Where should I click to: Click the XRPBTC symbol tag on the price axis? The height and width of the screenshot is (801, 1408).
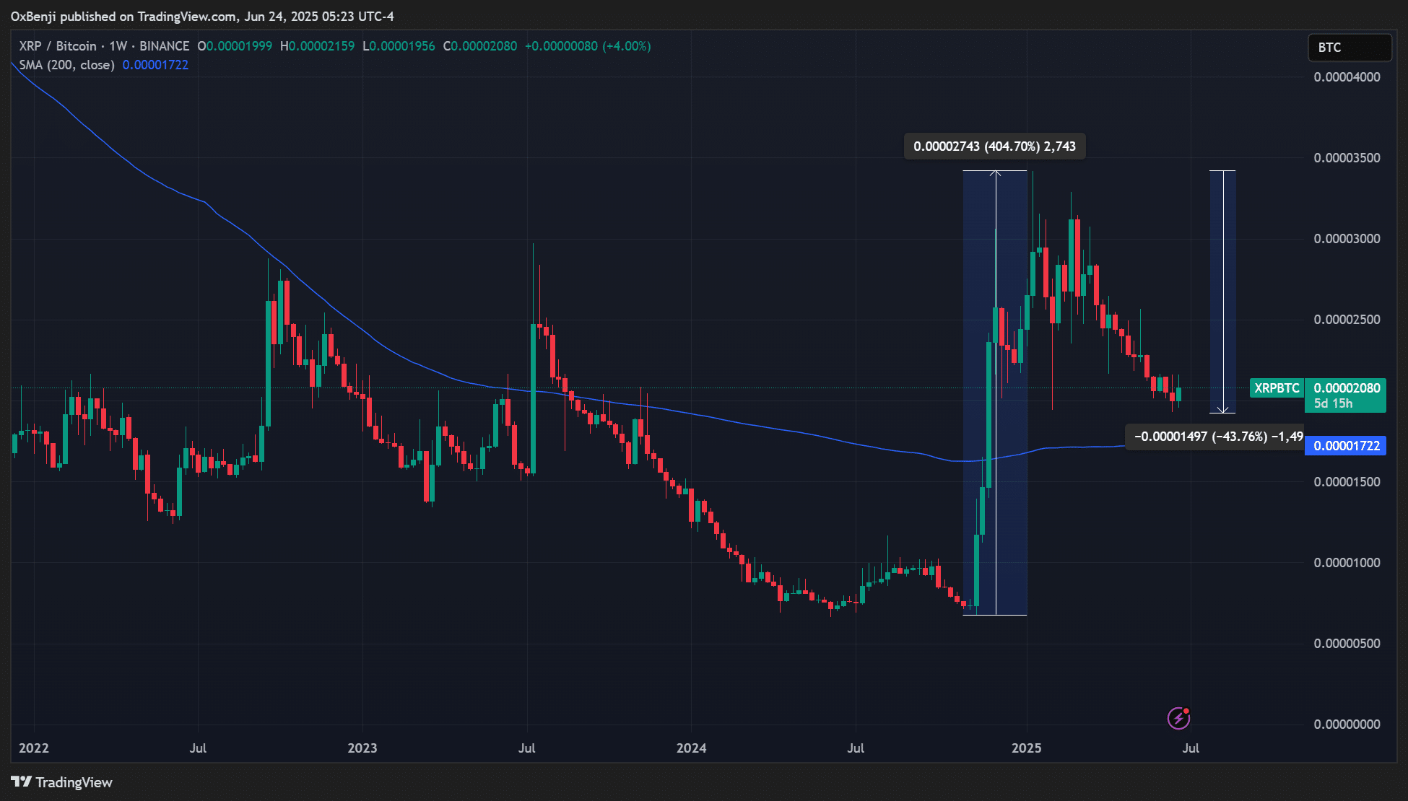pyautogui.click(x=1277, y=388)
